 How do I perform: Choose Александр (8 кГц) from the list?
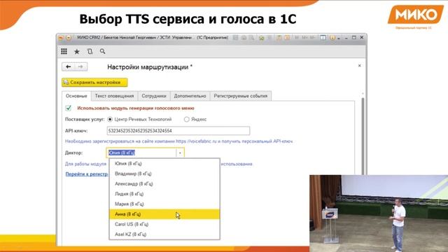(164, 183)
